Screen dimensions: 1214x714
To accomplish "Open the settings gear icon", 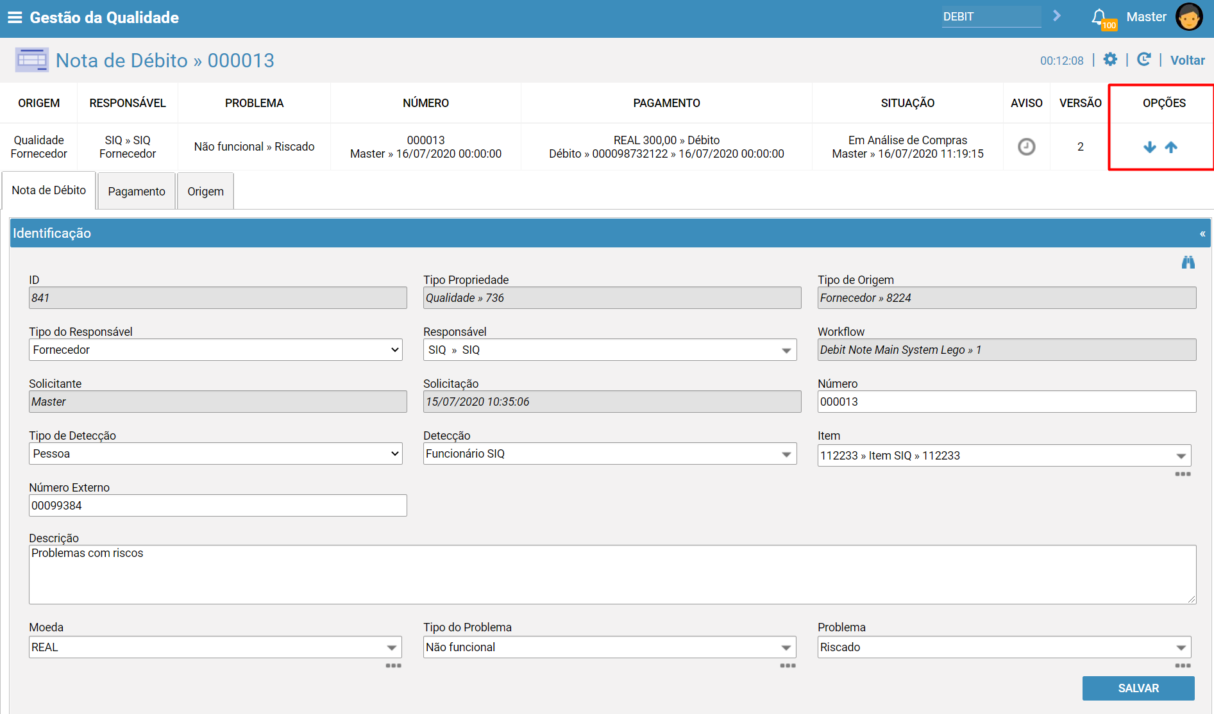I will tap(1110, 60).
